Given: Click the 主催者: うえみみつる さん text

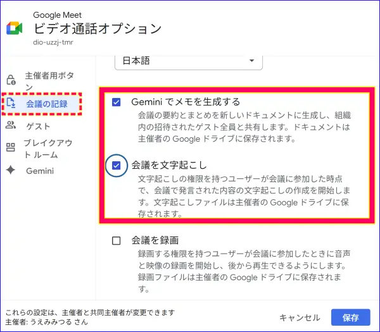Looking at the screenshot, I should coord(46,322).
